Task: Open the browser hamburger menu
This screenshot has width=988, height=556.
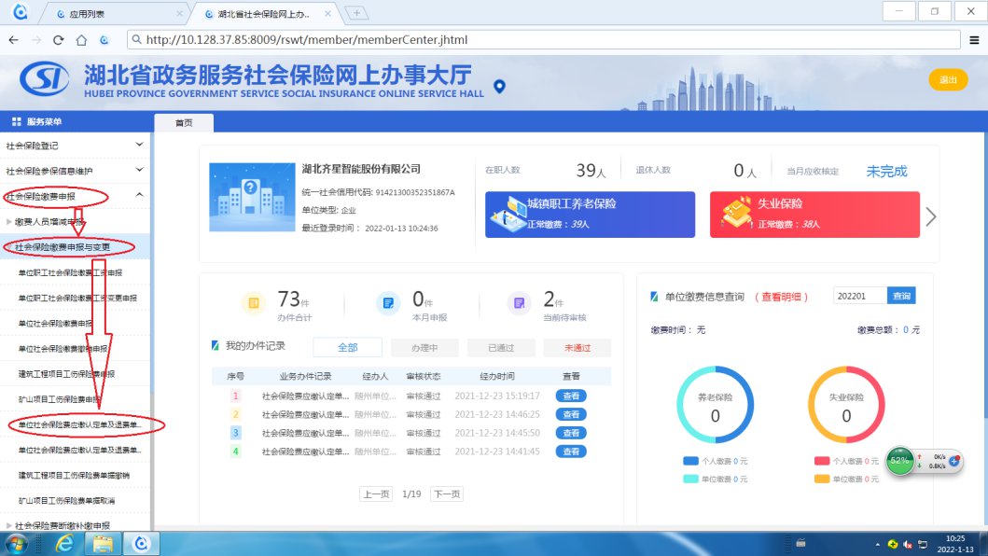Action: point(973,40)
